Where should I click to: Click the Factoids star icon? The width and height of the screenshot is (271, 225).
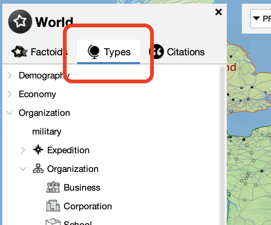click(x=19, y=52)
